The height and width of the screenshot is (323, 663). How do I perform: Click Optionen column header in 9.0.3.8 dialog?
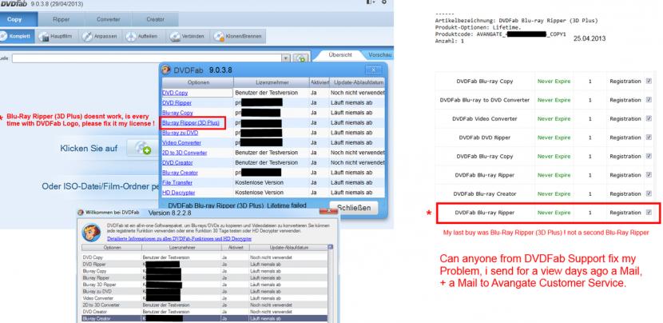tap(198, 82)
